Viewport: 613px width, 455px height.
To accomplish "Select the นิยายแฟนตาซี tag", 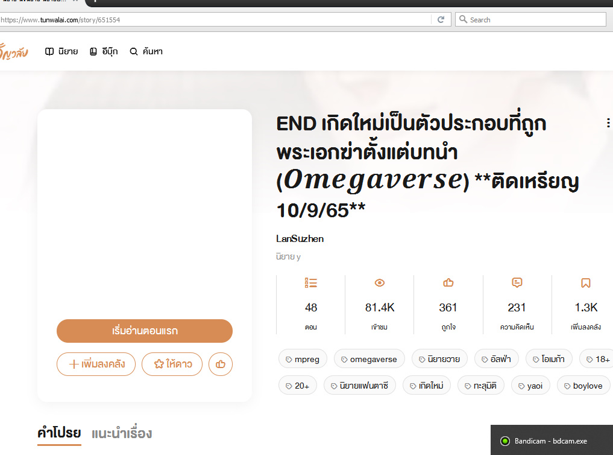I will 360,386.
